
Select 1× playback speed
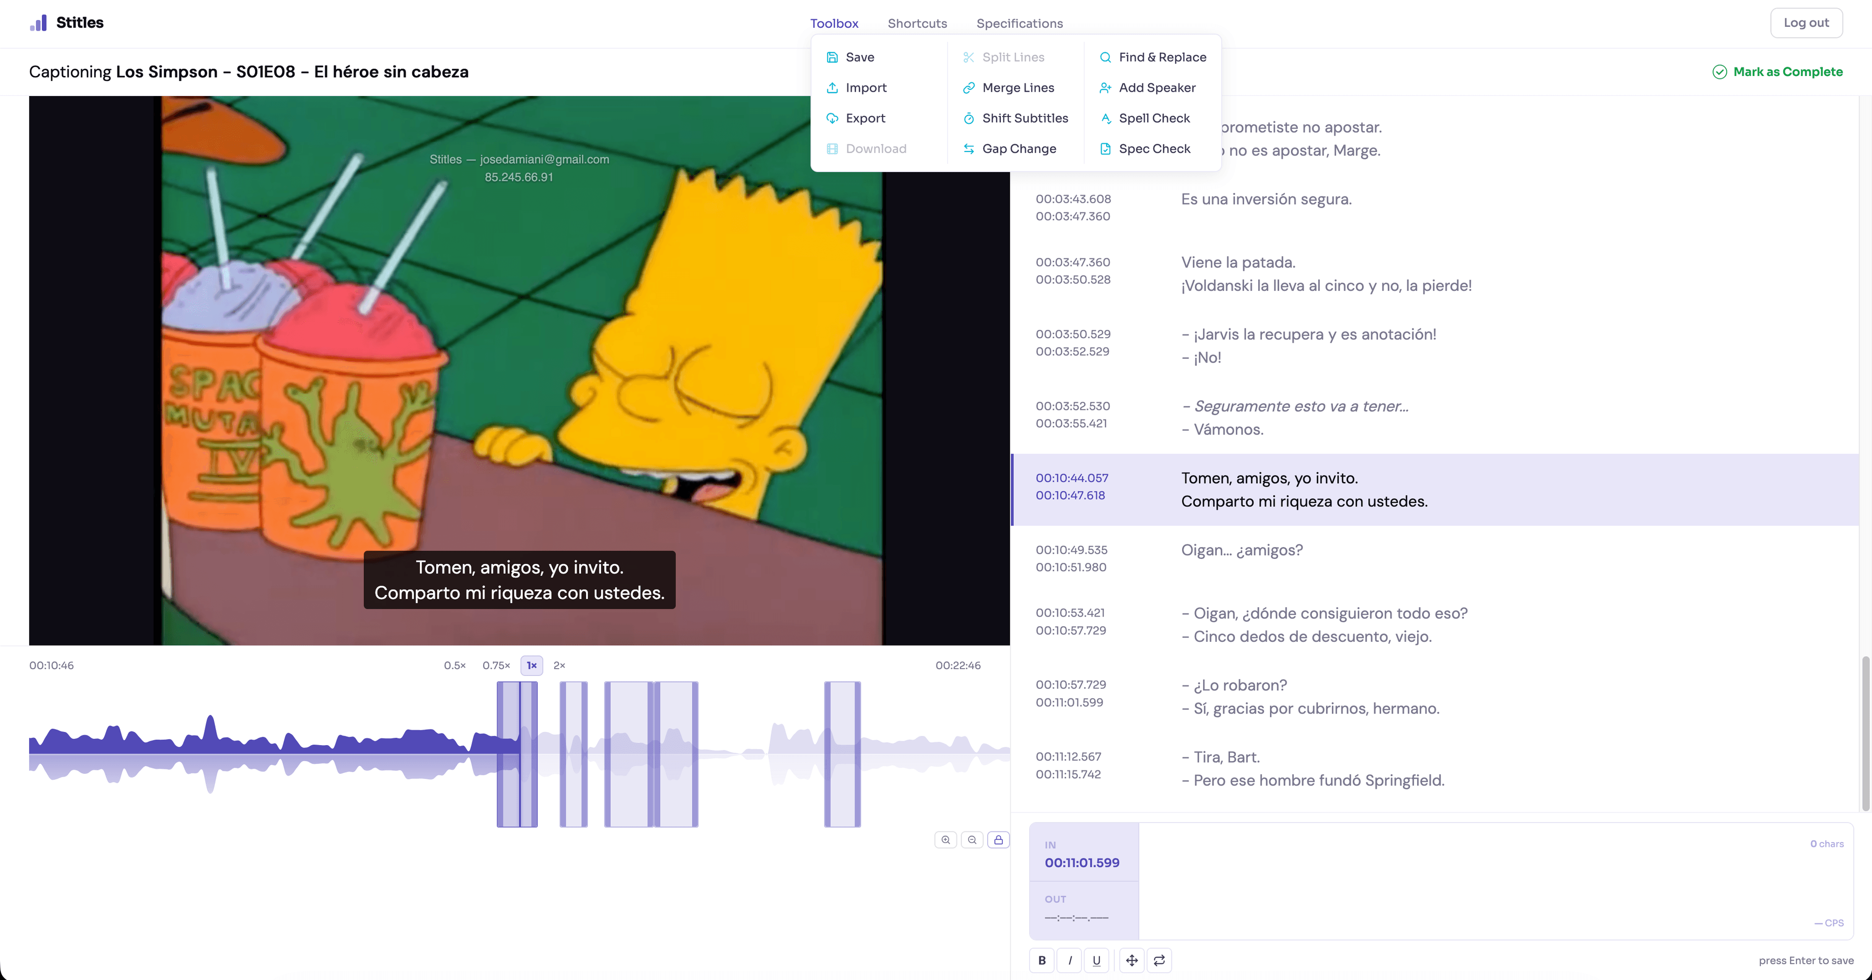tap(532, 666)
